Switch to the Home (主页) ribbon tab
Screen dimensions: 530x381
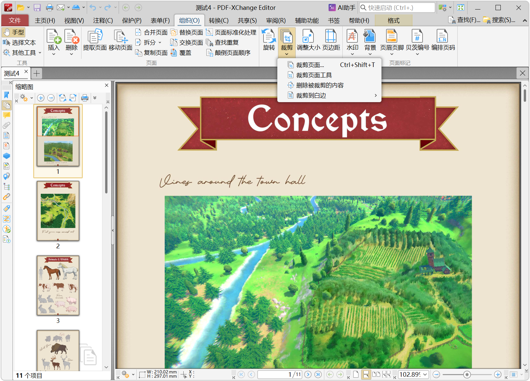(45, 20)
